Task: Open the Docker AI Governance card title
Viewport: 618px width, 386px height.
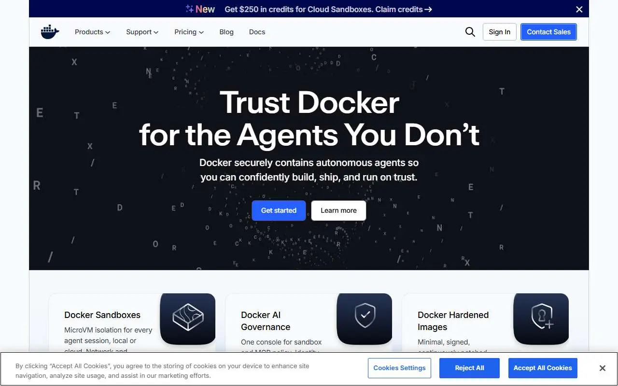Action: (266, 321)
